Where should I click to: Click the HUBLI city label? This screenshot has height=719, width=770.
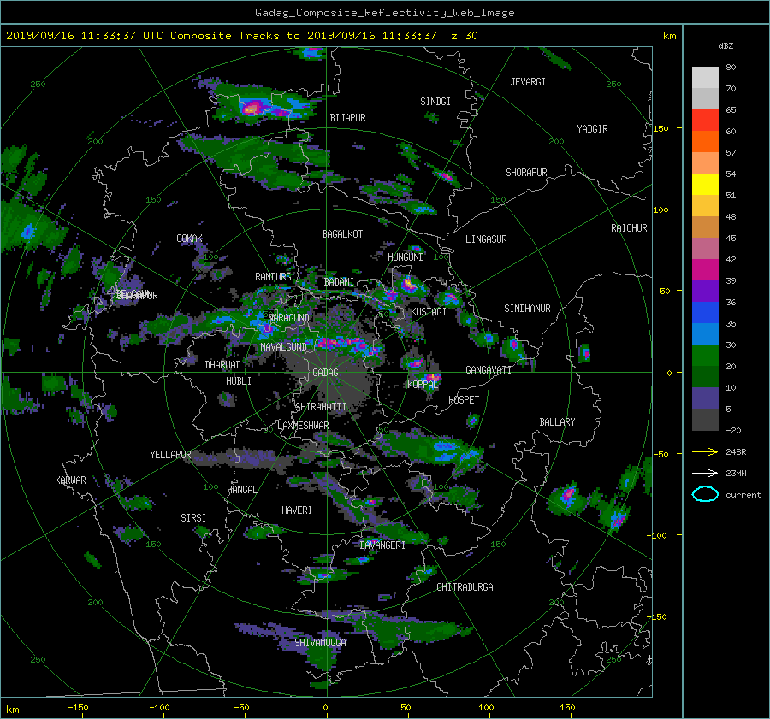click(x=238, y=381)
